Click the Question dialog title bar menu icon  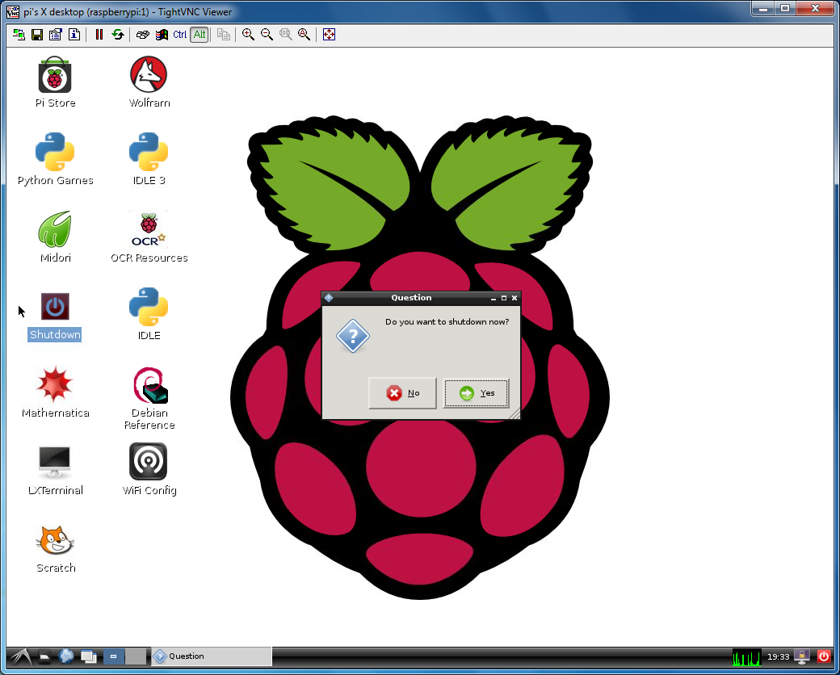[329, 298]
